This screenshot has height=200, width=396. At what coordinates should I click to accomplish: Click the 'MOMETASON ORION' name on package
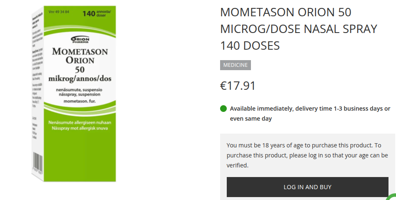(80, 56)
